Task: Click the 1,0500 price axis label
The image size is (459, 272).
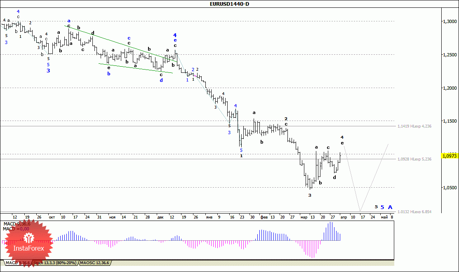Action: point(450,188)
